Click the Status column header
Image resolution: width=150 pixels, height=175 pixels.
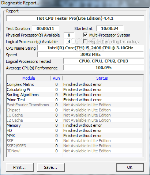tap(102, 78)
